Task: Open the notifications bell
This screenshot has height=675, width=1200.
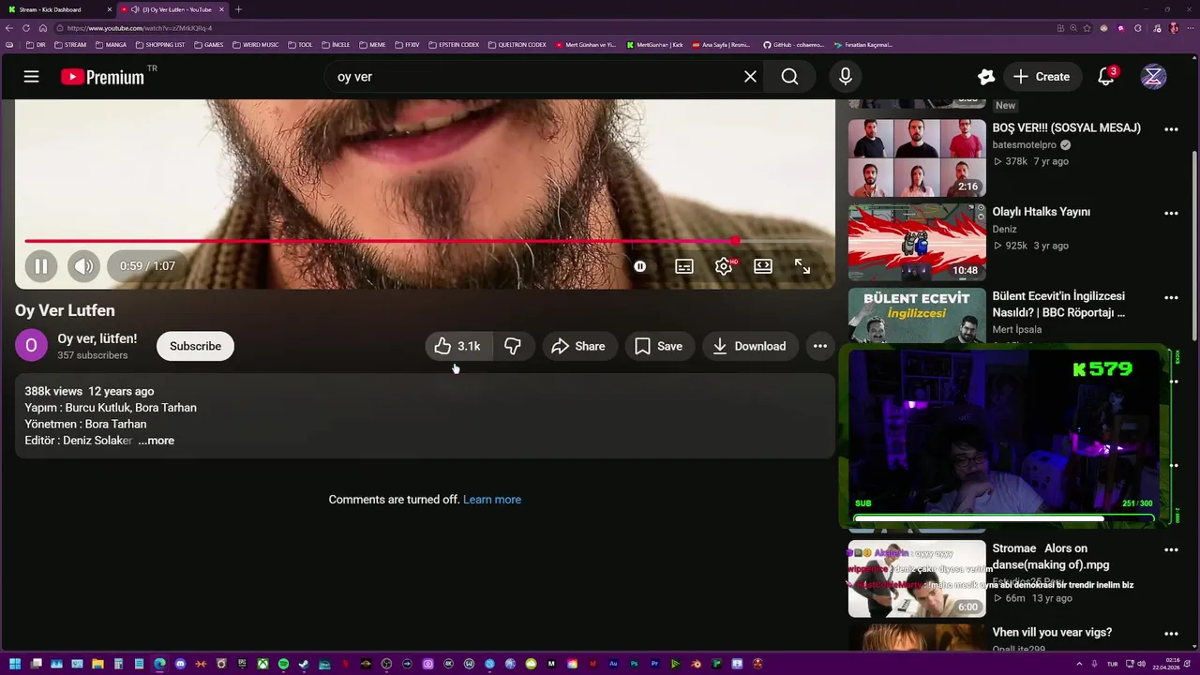Action: coord(1106,77)
